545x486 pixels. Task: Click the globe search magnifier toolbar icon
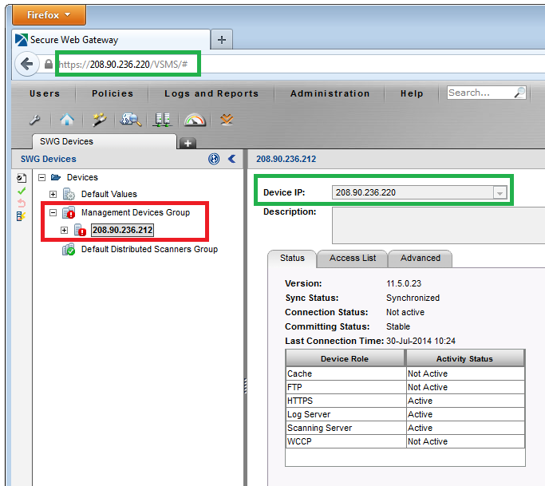[x=130, y=120]
